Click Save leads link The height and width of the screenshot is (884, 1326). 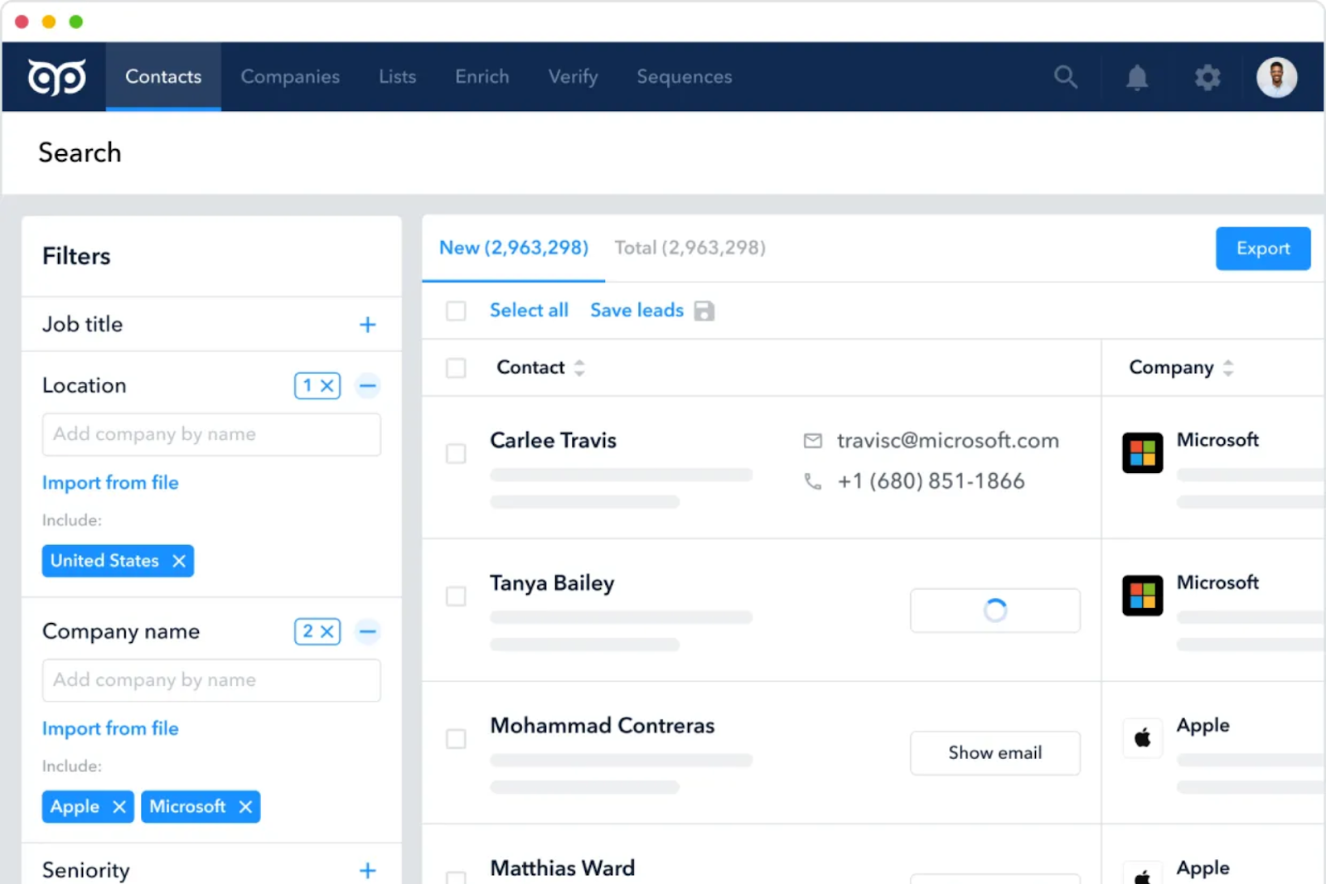(636, 311)
